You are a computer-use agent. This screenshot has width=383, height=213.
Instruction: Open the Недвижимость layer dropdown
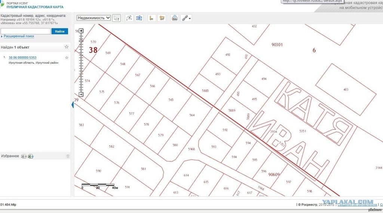click(x=94, y=18)
